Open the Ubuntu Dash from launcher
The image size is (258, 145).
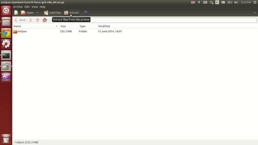(6, 11)
